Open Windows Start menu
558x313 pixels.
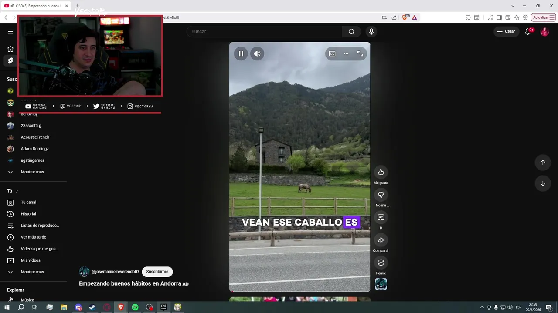[7, 307]
